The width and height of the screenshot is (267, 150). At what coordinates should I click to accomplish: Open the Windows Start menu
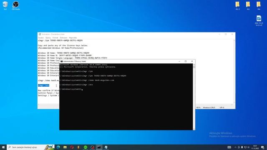pos(3,147)
